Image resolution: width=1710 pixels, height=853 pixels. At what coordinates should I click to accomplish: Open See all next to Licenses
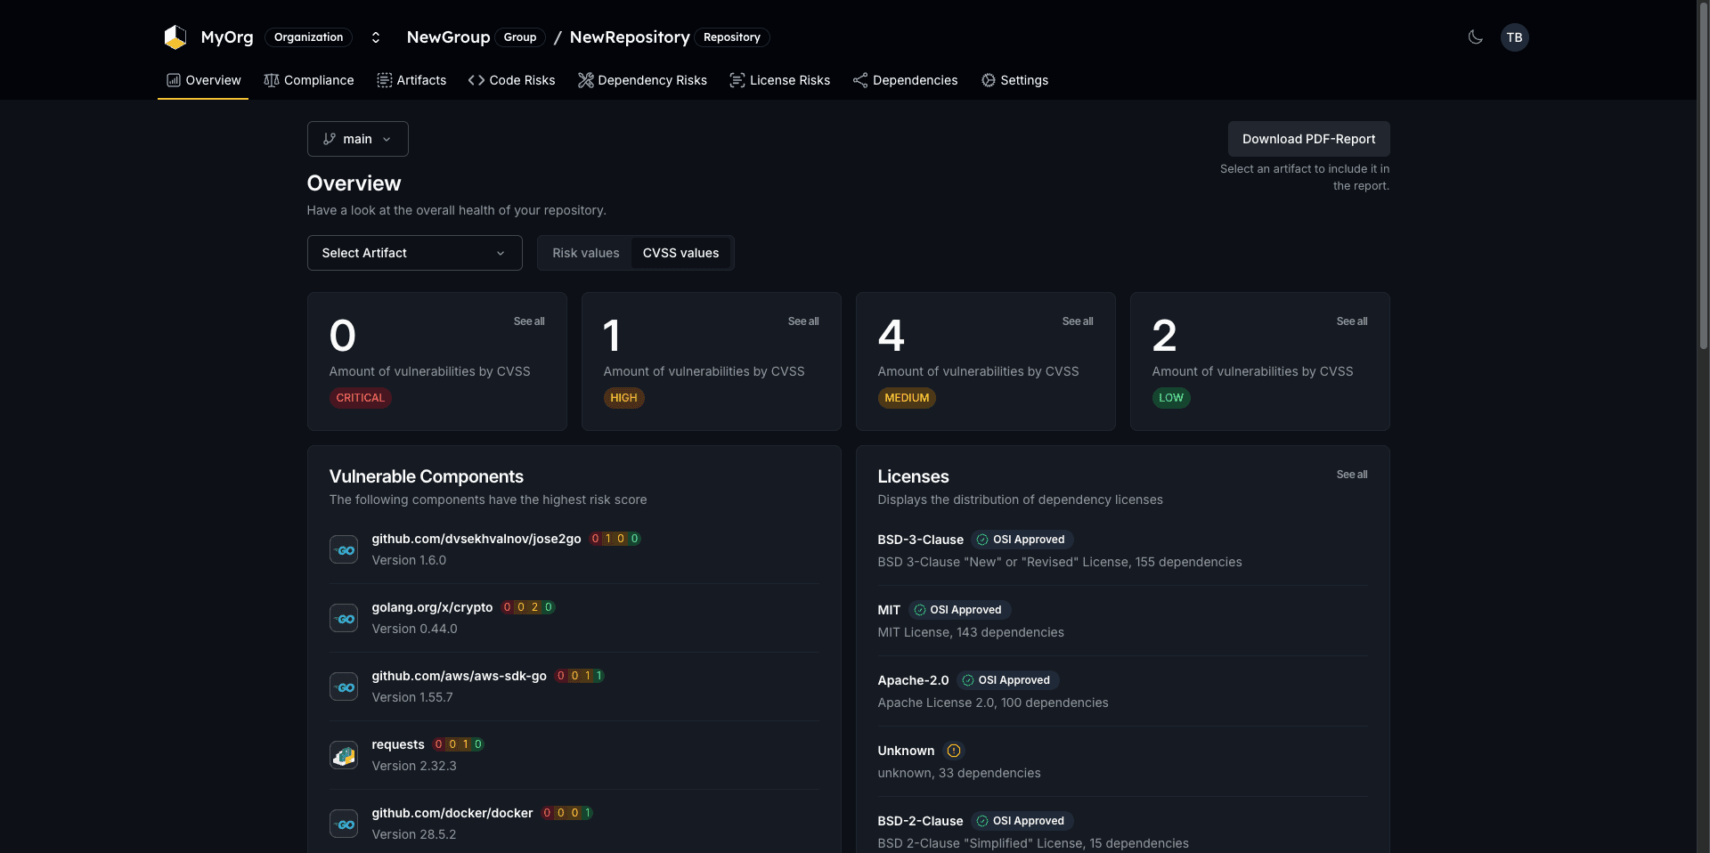pos(1351,475)
